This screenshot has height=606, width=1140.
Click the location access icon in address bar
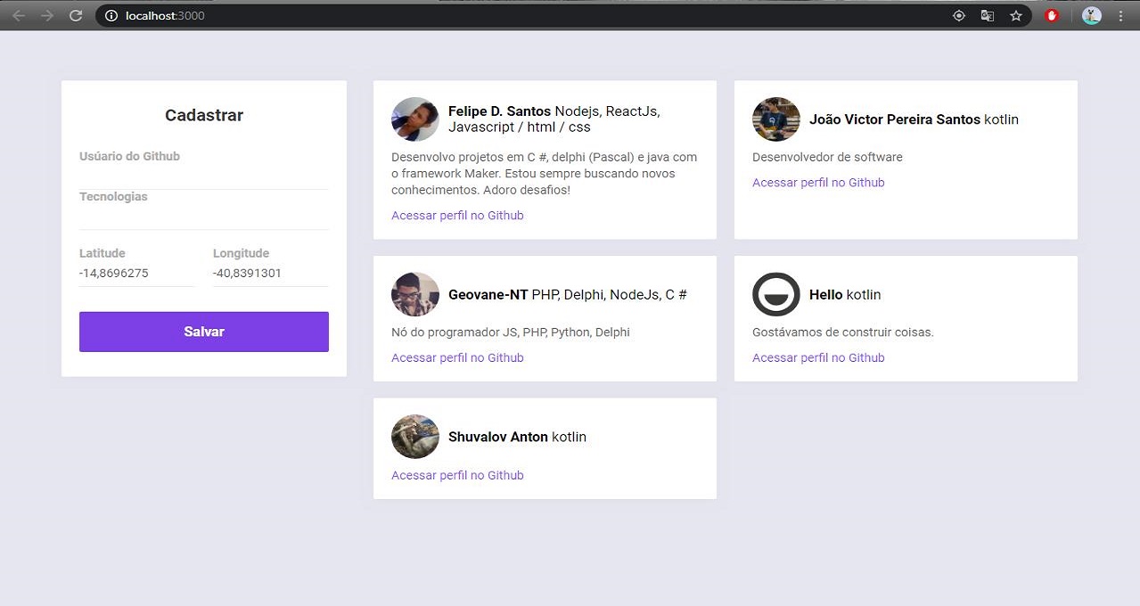959,16
